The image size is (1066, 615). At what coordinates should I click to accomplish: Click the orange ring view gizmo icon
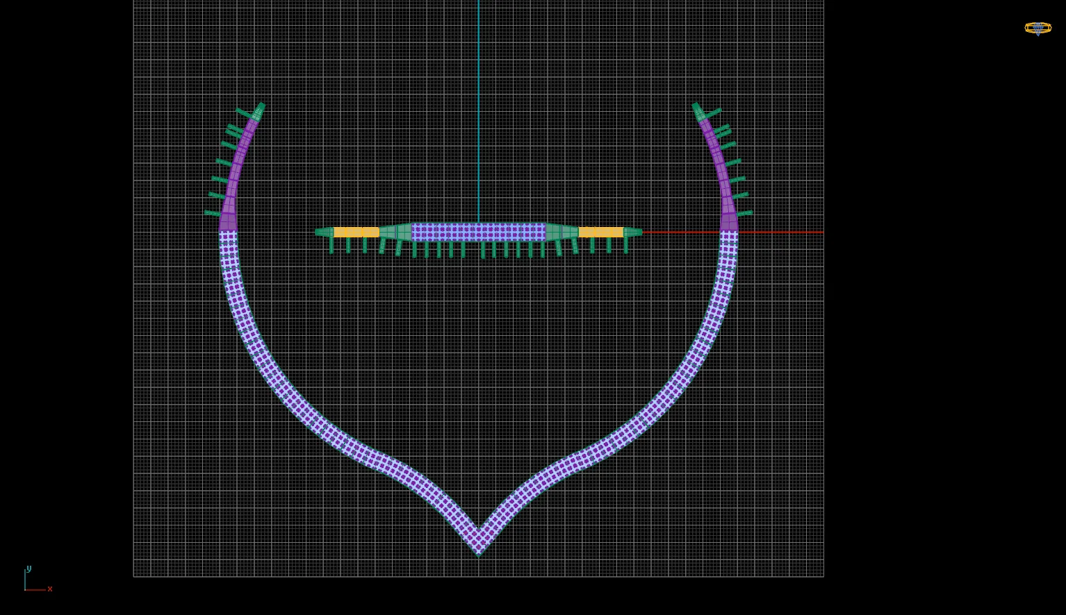click(1038, 28)
